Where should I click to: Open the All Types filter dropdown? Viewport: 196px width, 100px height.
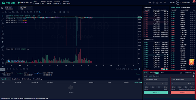pos(35,82)
